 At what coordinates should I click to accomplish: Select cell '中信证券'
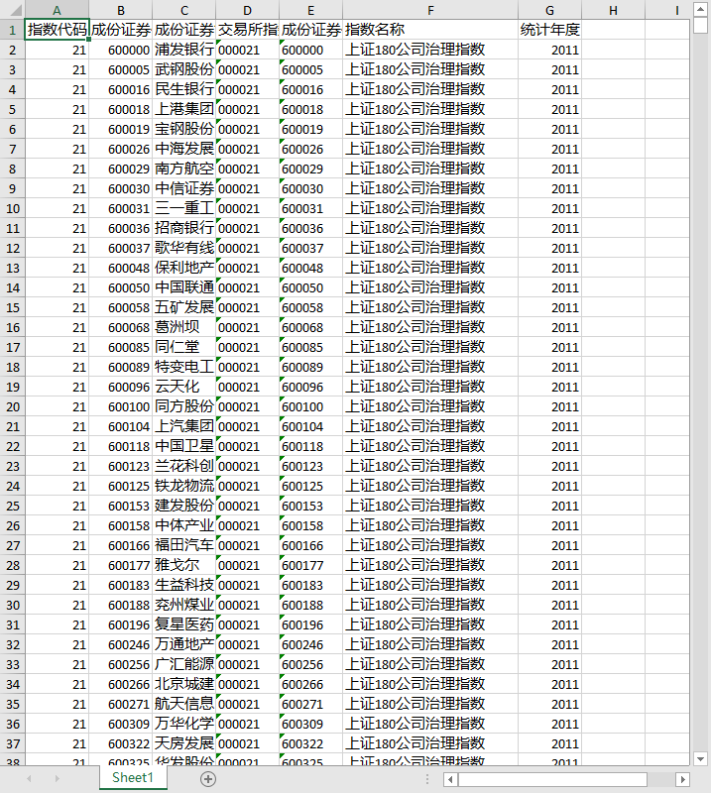point(184,188)
